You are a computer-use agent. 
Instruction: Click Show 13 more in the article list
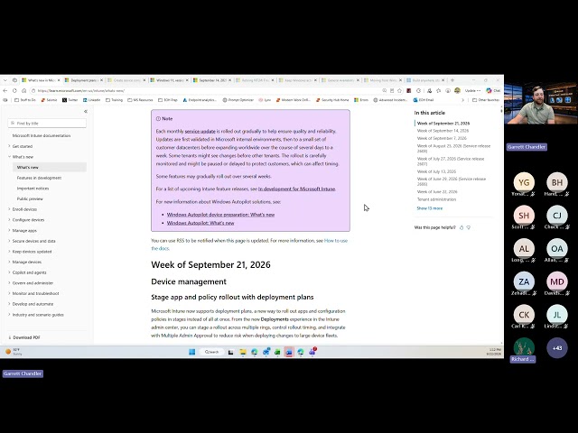(x=430, y=208)
